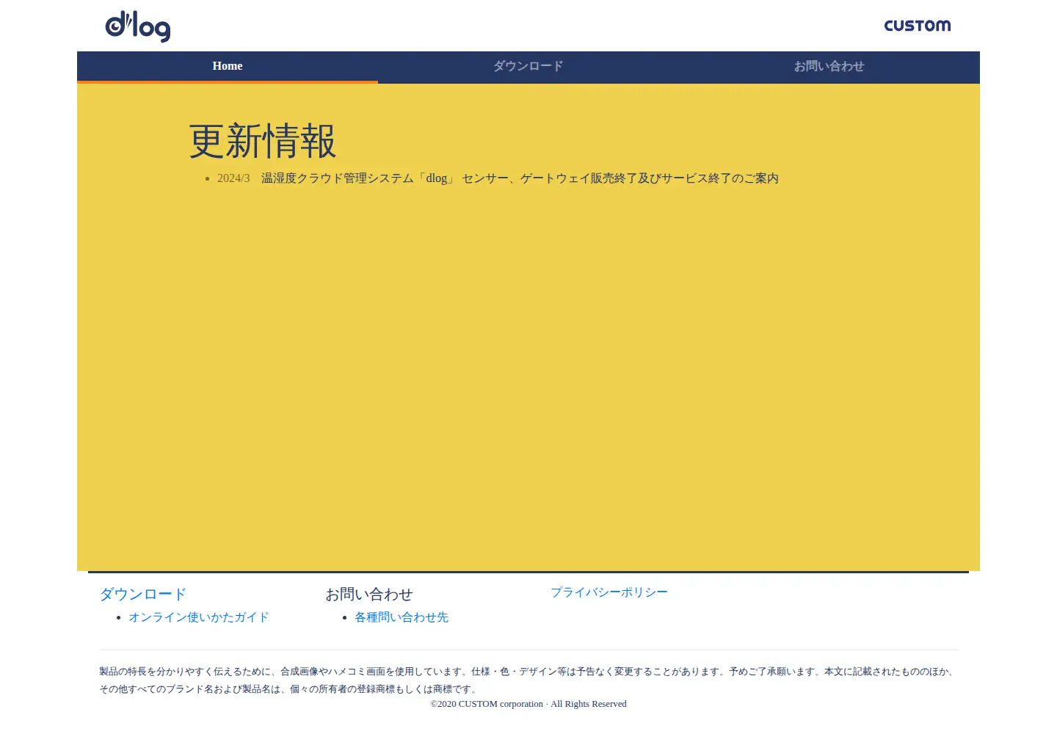Open the お問い合わせ navigation tab
1057x734 pixels.
(x=829, y=66)
